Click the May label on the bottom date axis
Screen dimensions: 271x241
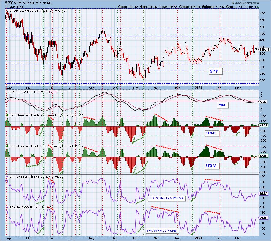click(30, 238)
